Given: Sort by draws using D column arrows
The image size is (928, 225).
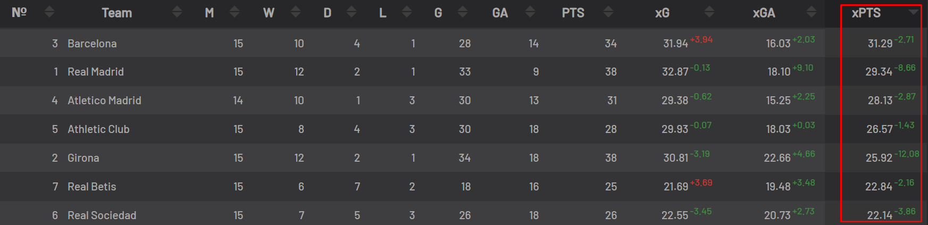Looking at the screenshot, I should (352, 12).
